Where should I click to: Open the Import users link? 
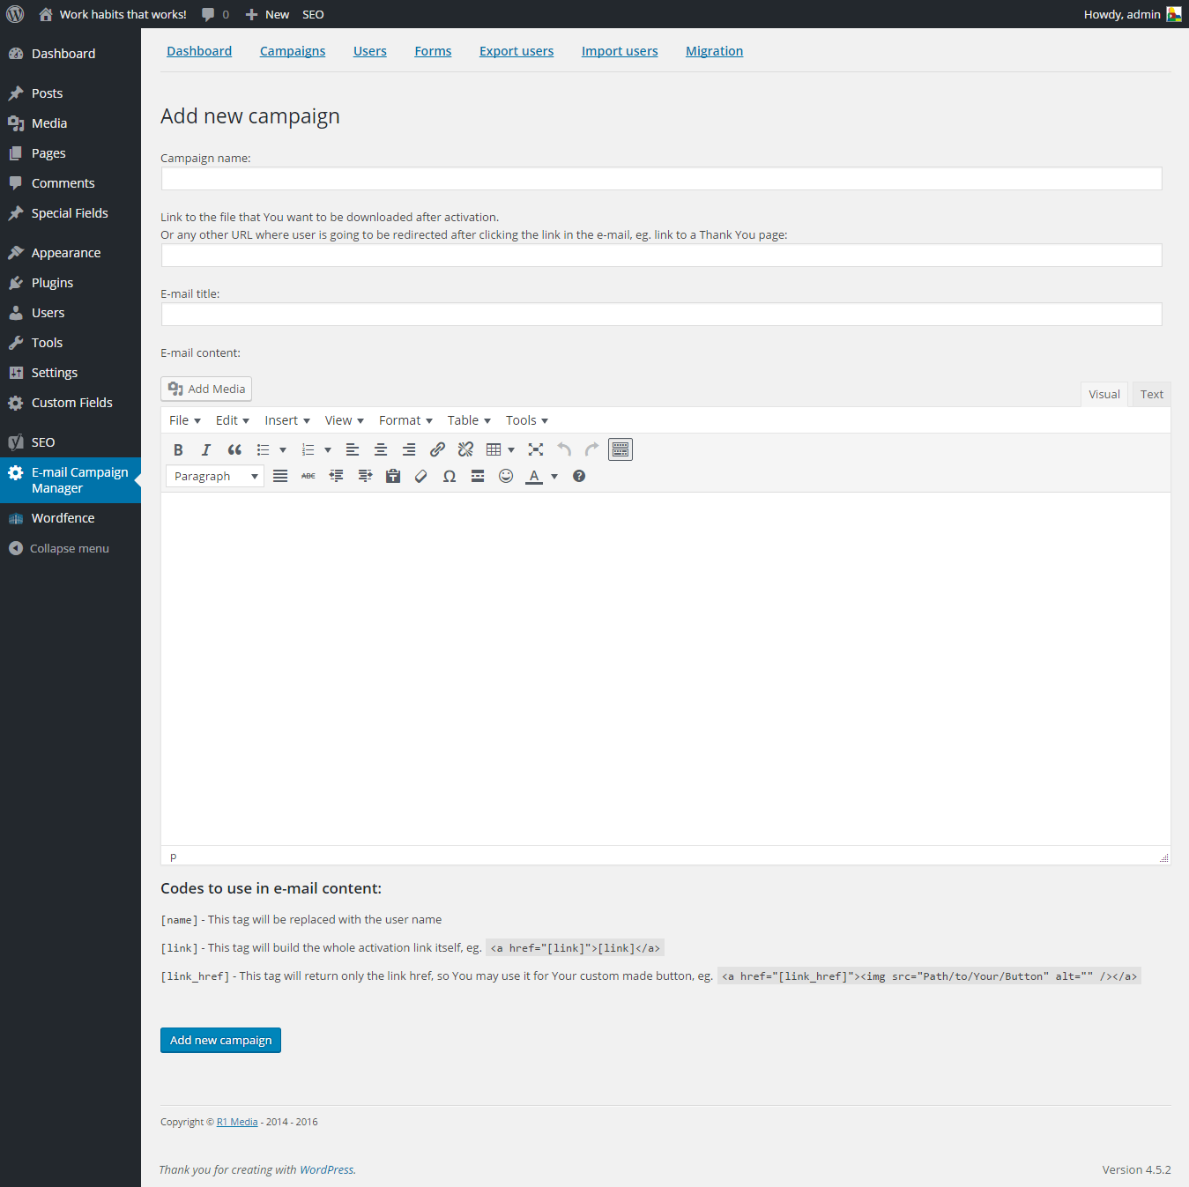coord(620,51)
